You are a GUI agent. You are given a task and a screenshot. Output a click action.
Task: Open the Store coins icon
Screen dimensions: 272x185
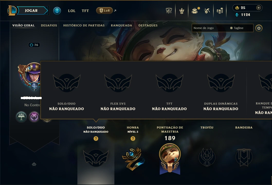coord(220,11)
